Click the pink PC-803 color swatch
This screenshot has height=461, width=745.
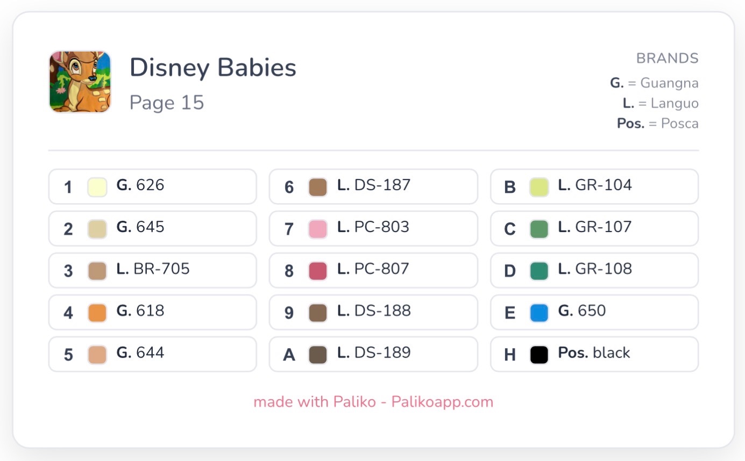(x=318, y=229)
